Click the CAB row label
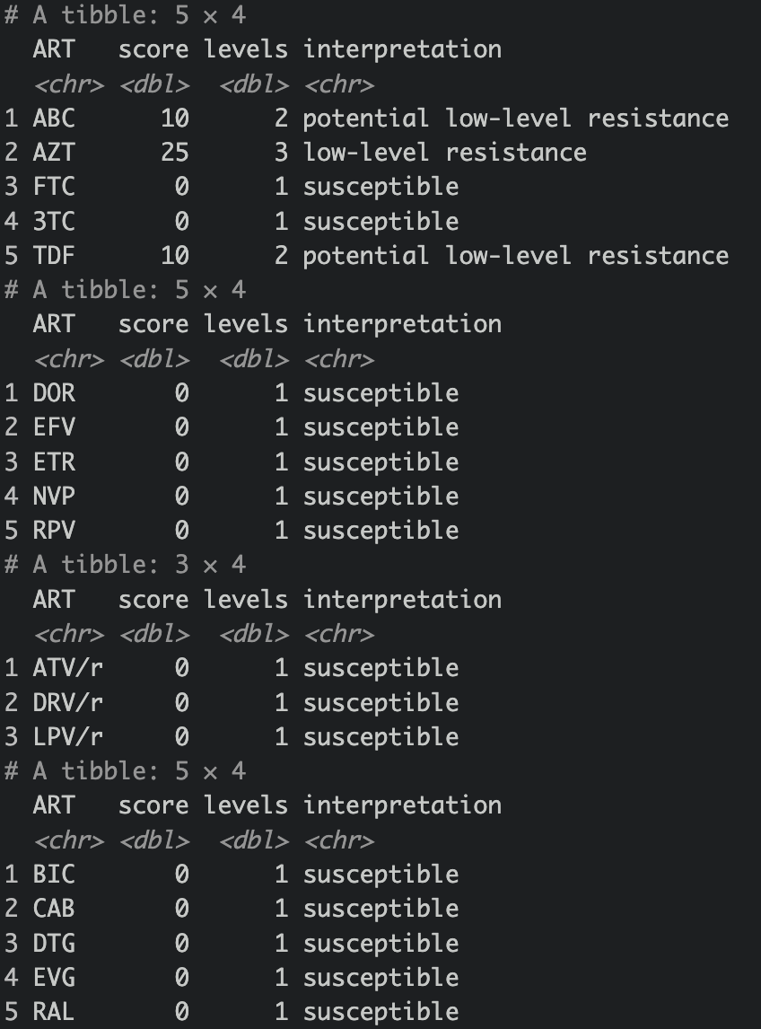The width and height of the screenshot is (761, 1029). tap(54, 909)
